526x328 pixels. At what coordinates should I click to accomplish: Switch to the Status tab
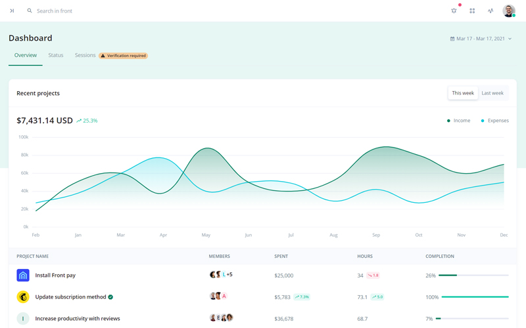[56, 55]
